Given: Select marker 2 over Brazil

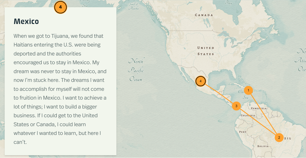Looking at the screenshot, I should tap(279, 137).
